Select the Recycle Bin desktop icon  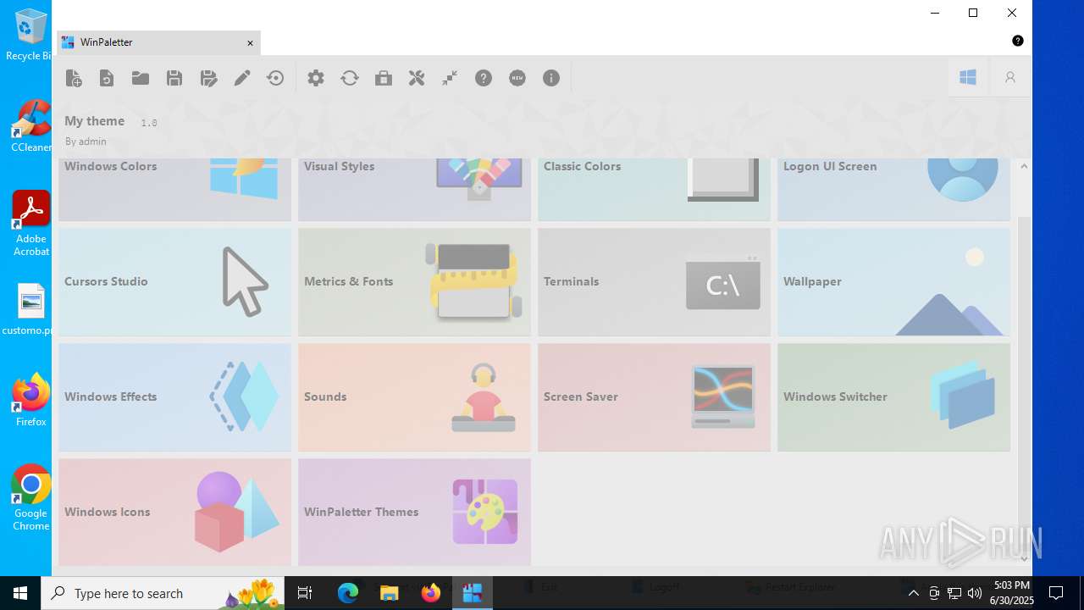pyautogui.click(x=30, y=35)
